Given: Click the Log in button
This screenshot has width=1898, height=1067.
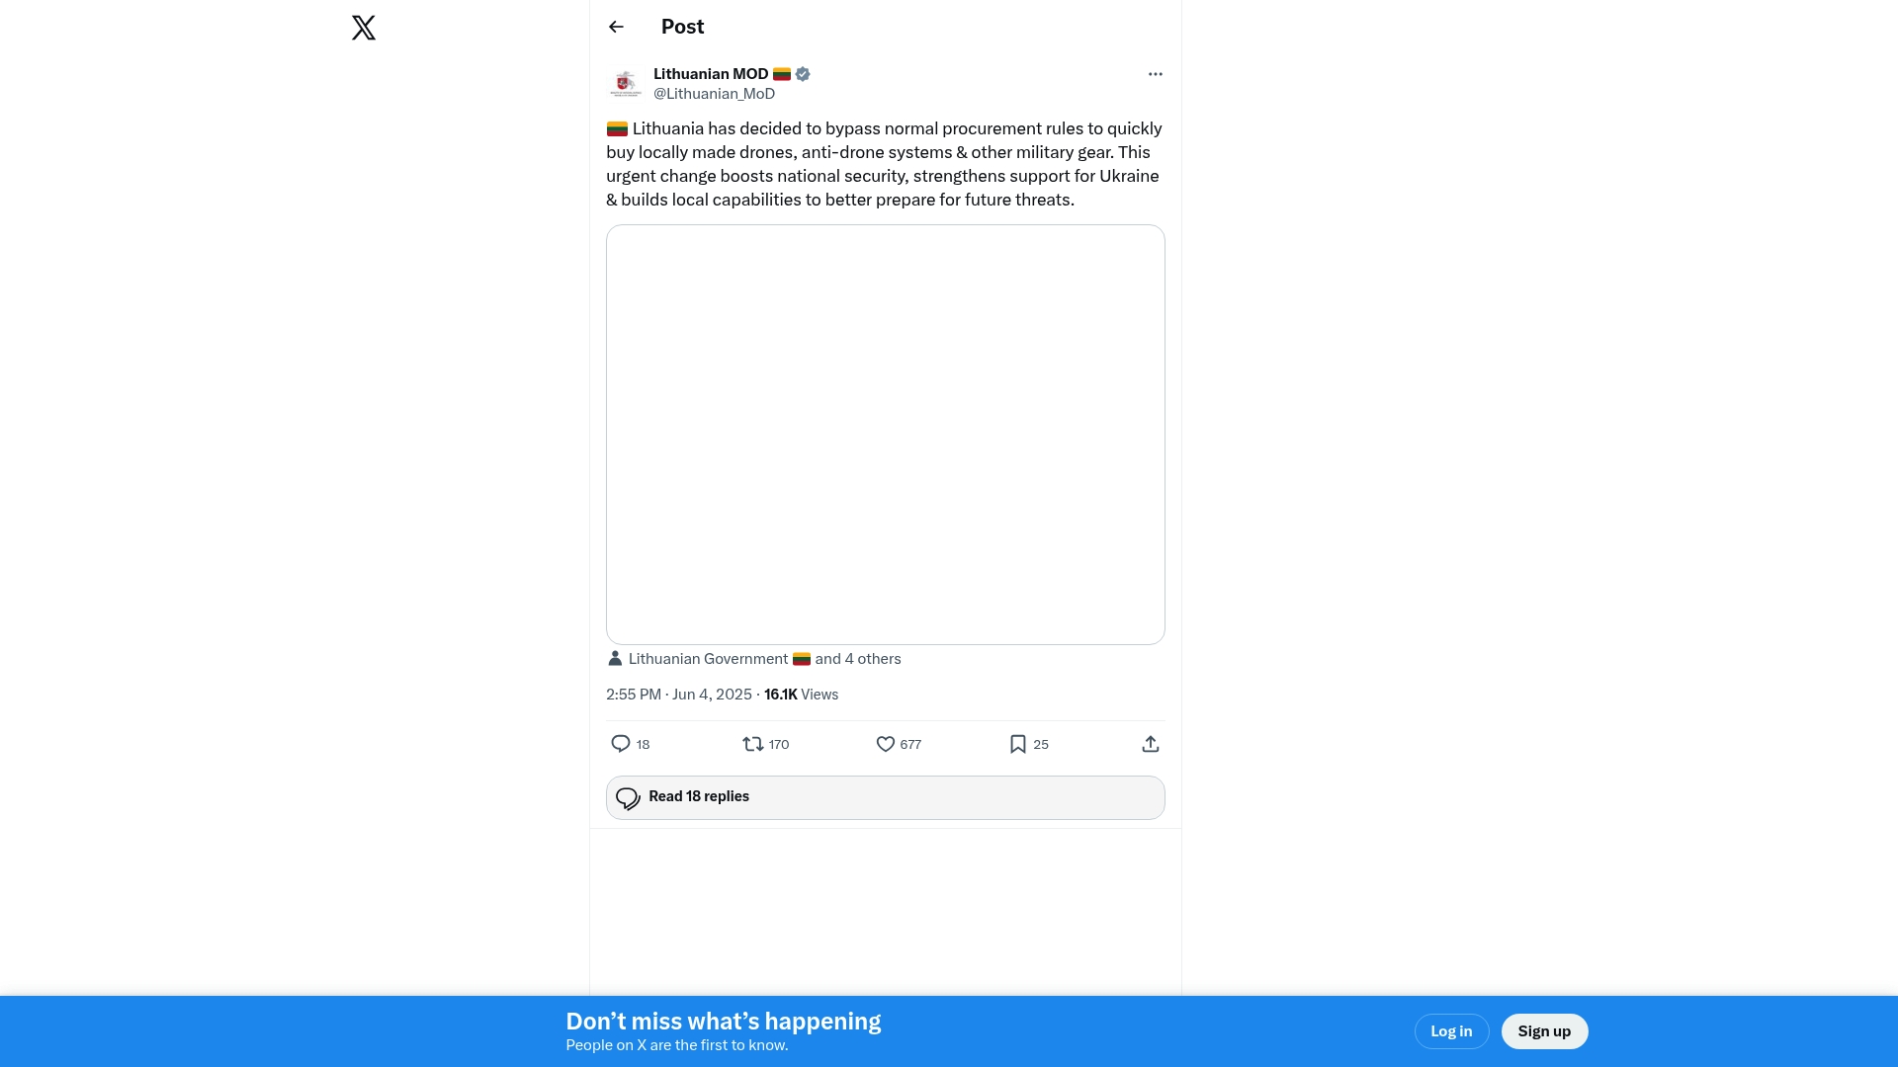Looking at the screenshot, I should 1451,1031.
